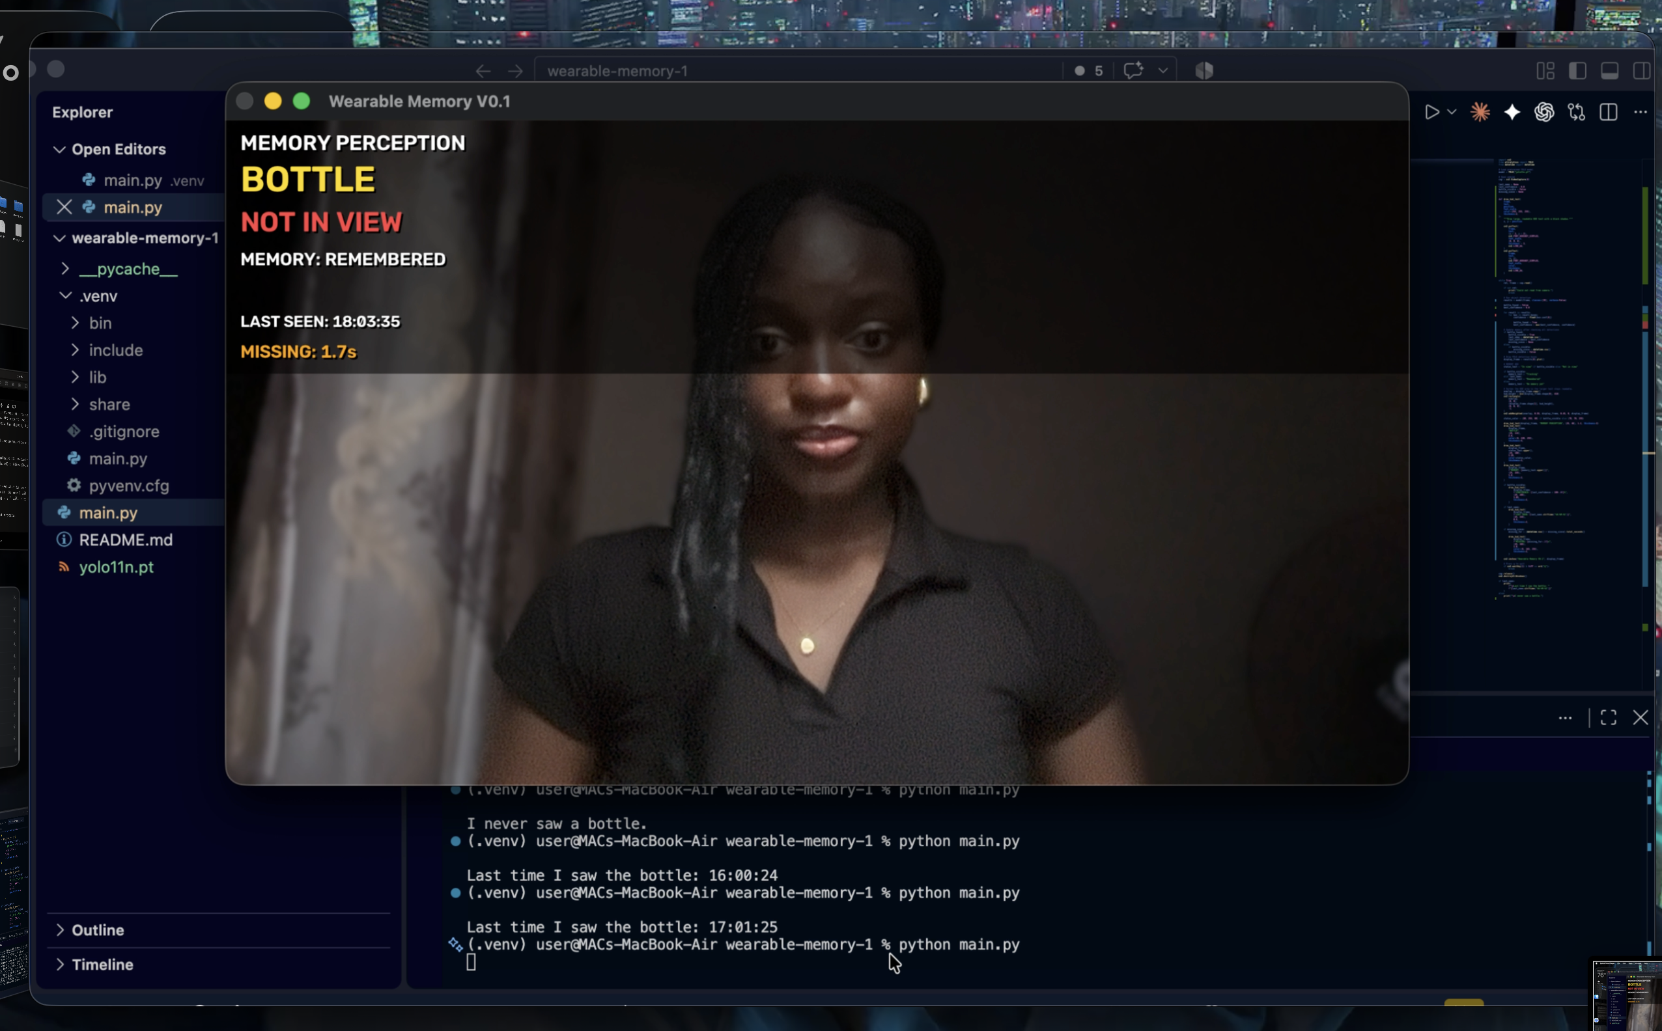Close the active main.py open editor
Screen dimensions: 1662x1031
64,207
